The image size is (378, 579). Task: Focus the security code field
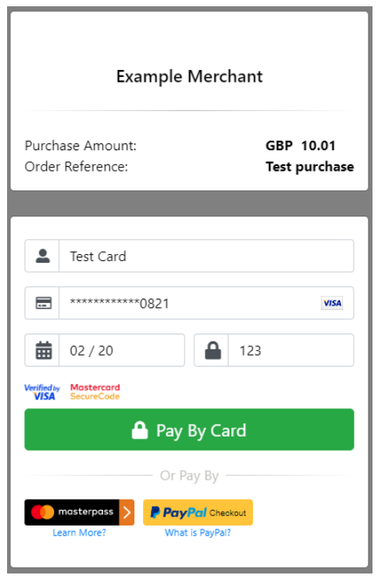[x=291, y=350]
